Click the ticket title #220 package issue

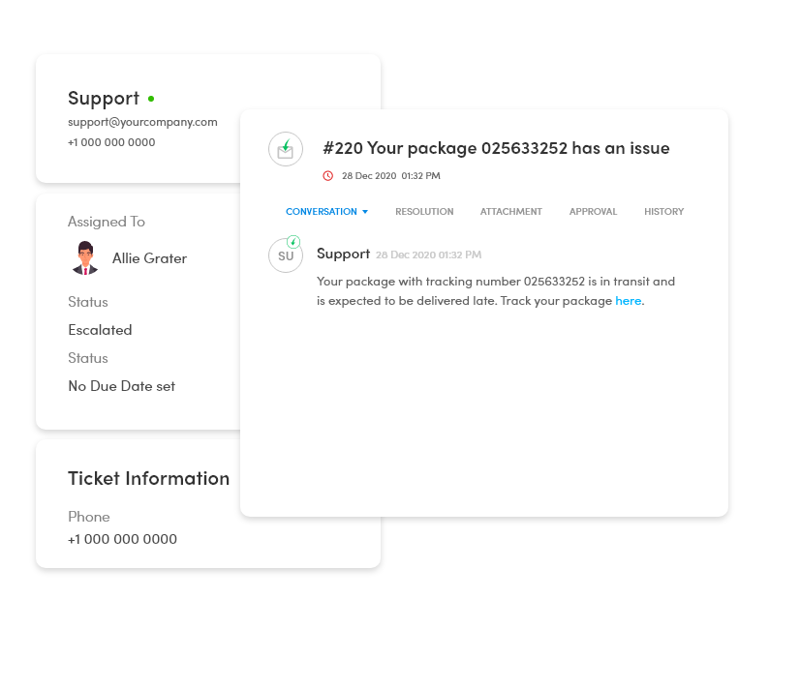pos(496,148)
